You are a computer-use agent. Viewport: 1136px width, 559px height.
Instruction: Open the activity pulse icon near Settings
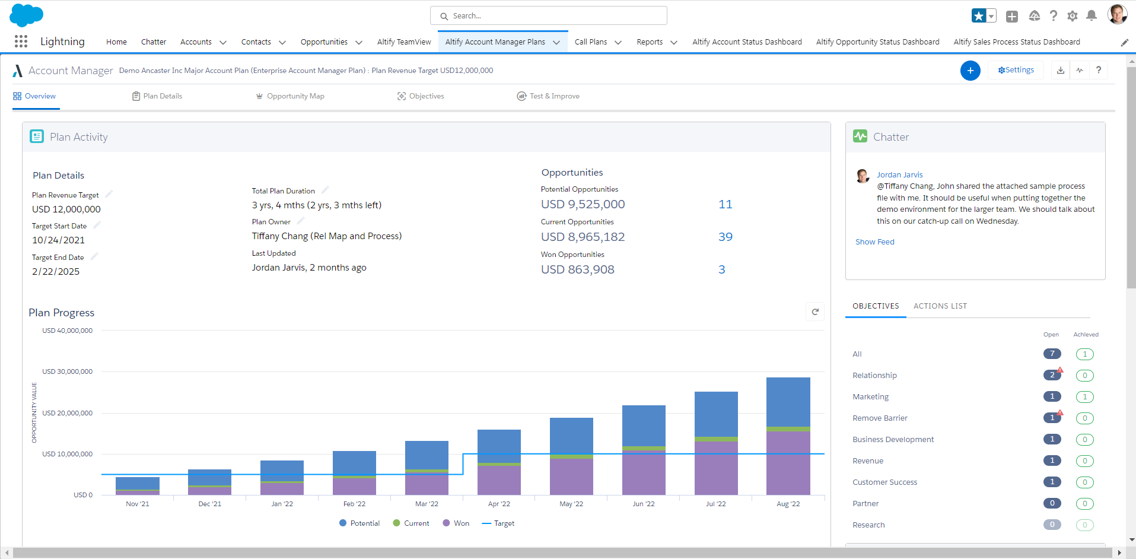click(1080, 69)
